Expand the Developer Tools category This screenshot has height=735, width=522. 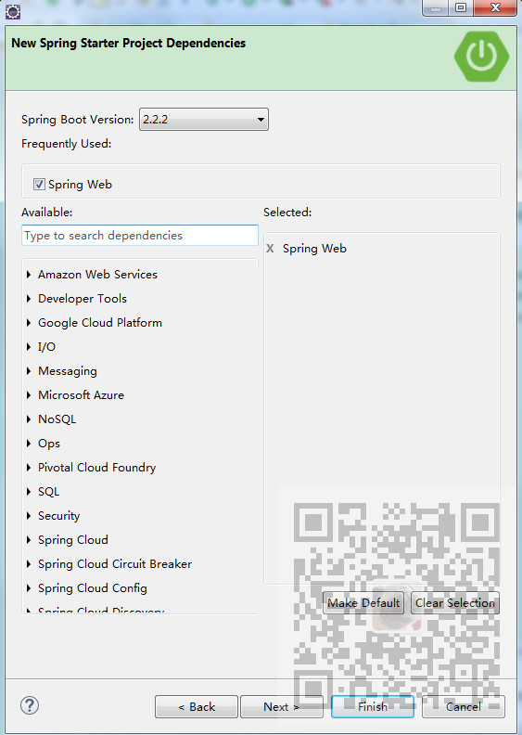tap(29, 299)
